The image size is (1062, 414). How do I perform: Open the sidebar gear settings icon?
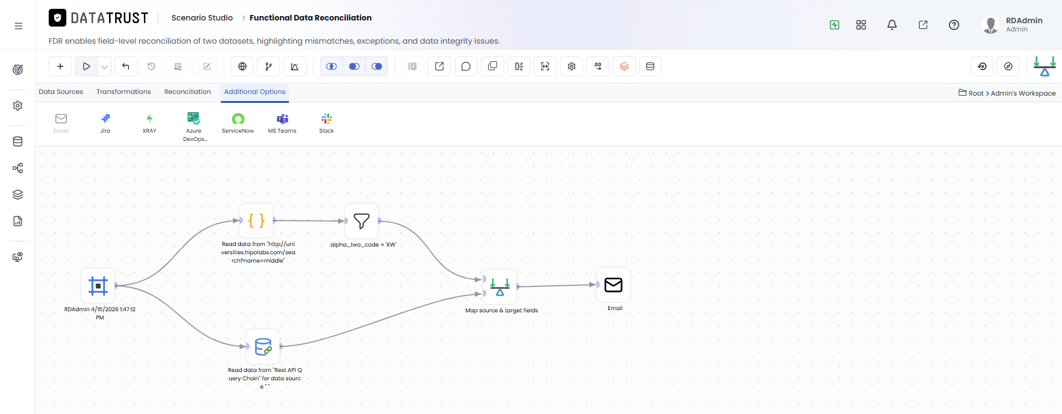(18, 106)
